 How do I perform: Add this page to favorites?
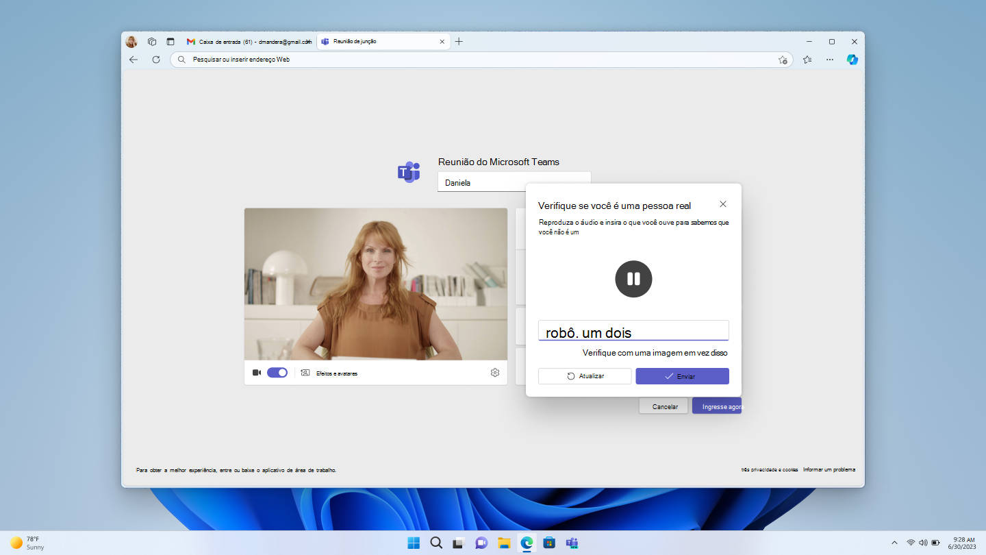pyautogui.click(x=783, y=60)
